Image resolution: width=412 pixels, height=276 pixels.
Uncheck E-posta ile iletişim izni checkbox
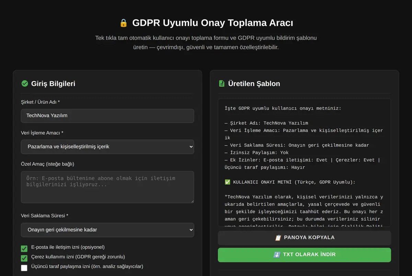pyautogui.click(x=24, y=249)
